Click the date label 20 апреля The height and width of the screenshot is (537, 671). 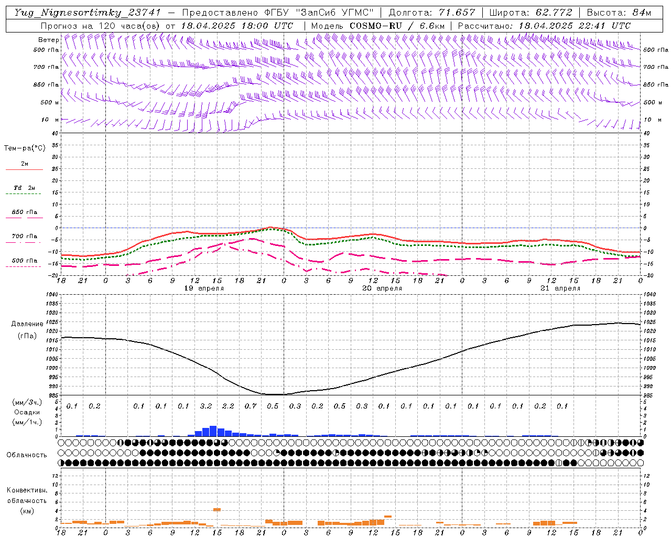(x=382, y=288)
